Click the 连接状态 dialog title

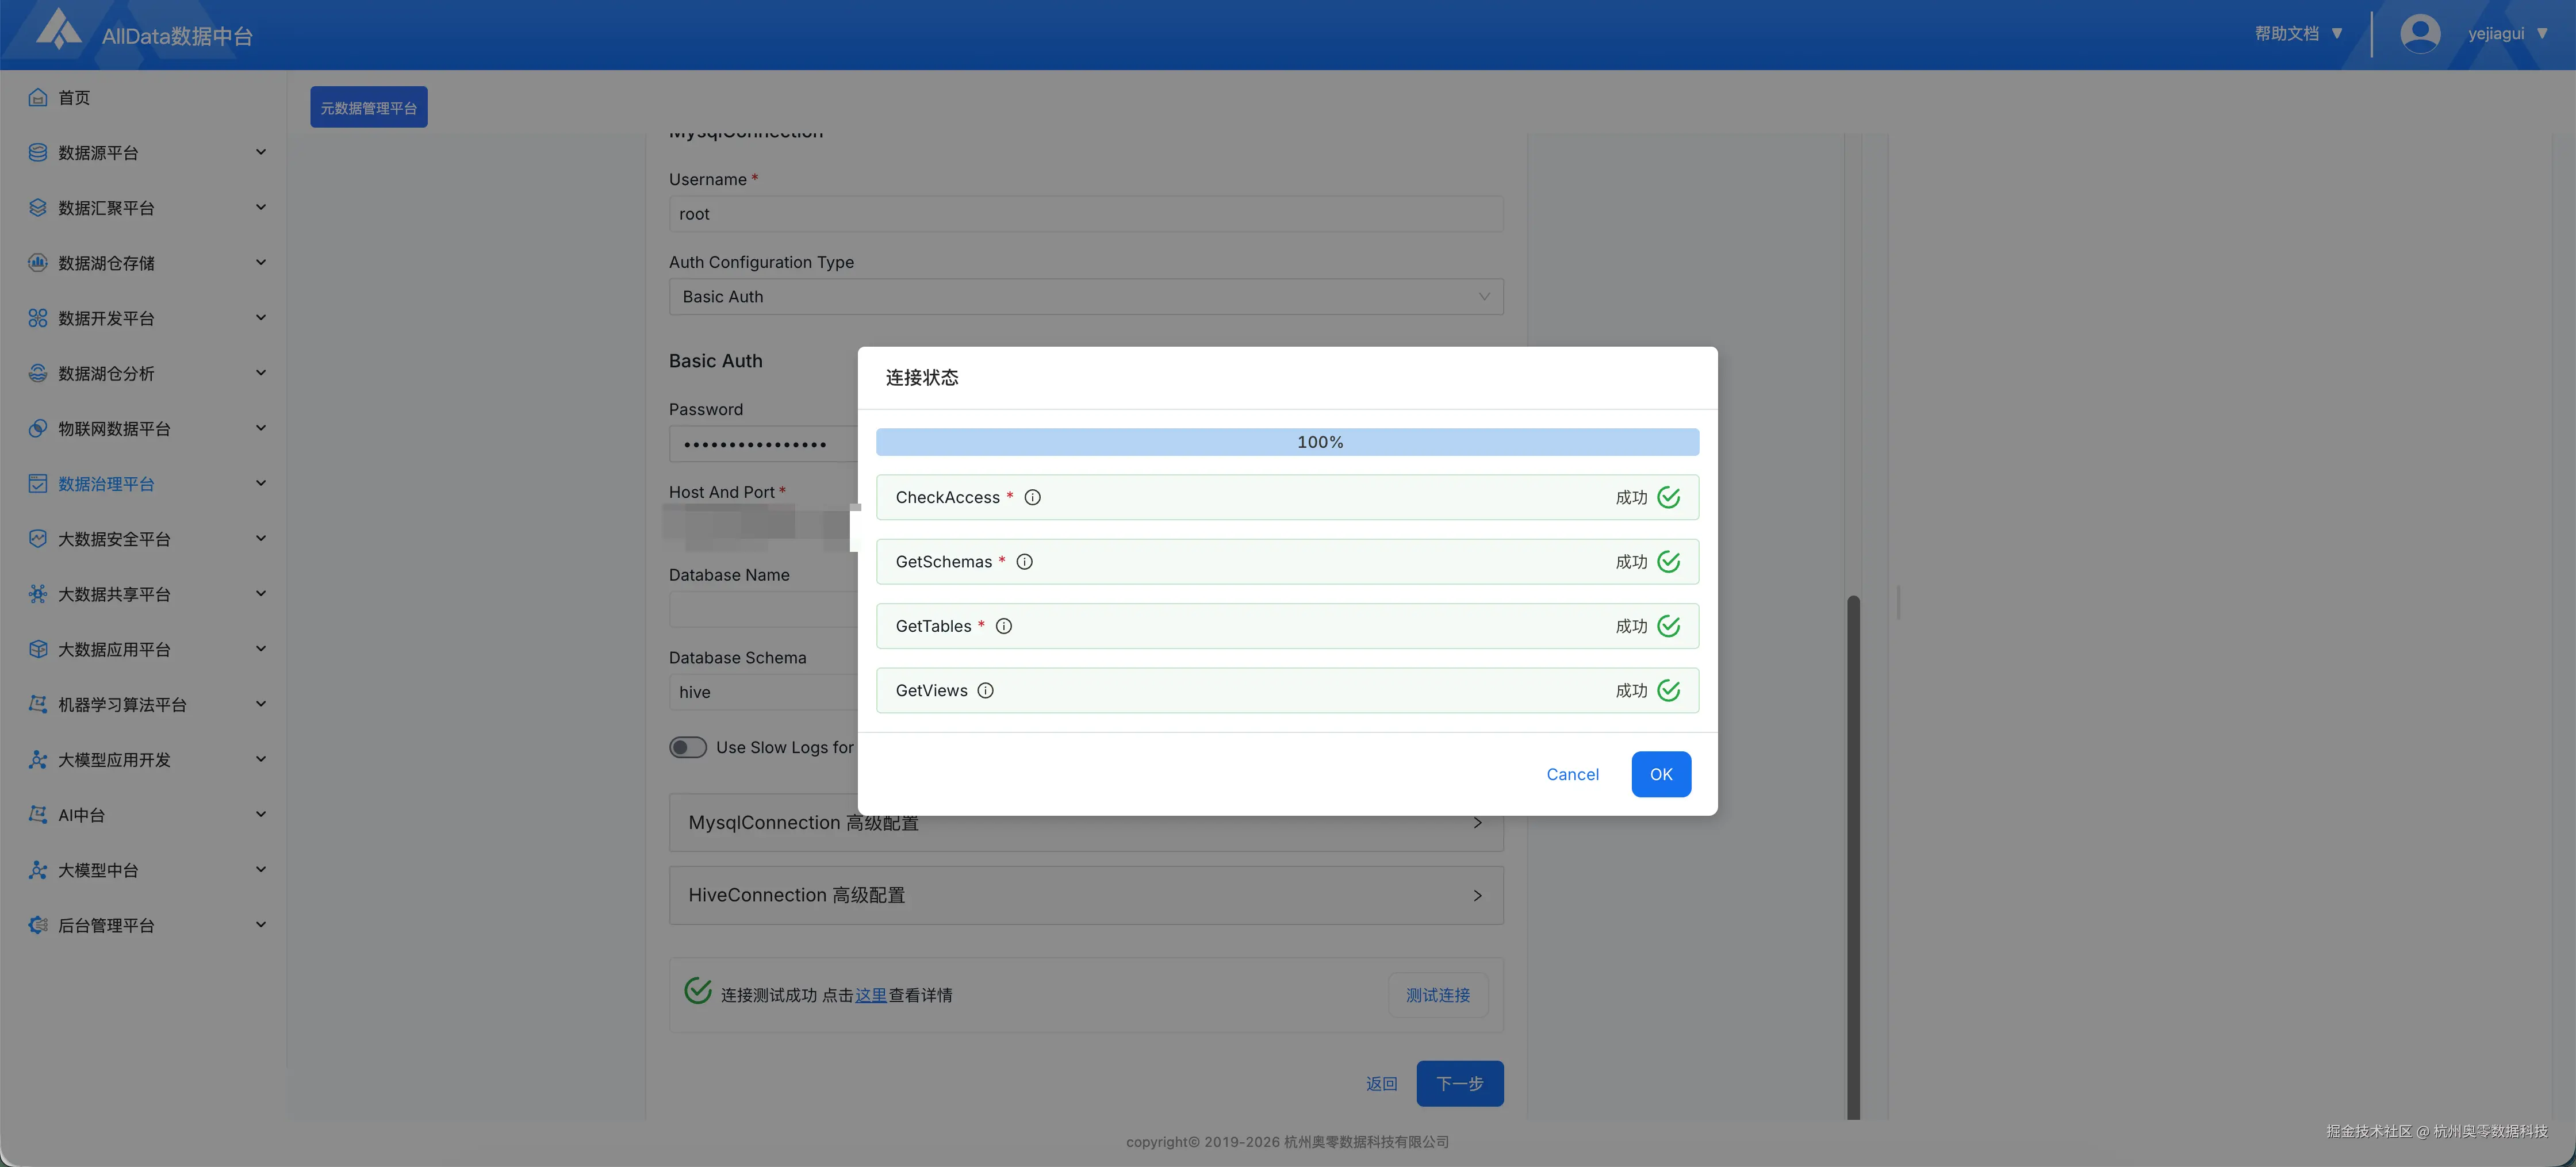point(922,377)
